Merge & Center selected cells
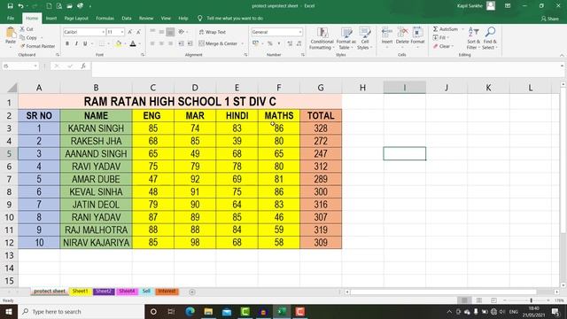This screenshot has width=567, height=319. click(x=218, y=43)
